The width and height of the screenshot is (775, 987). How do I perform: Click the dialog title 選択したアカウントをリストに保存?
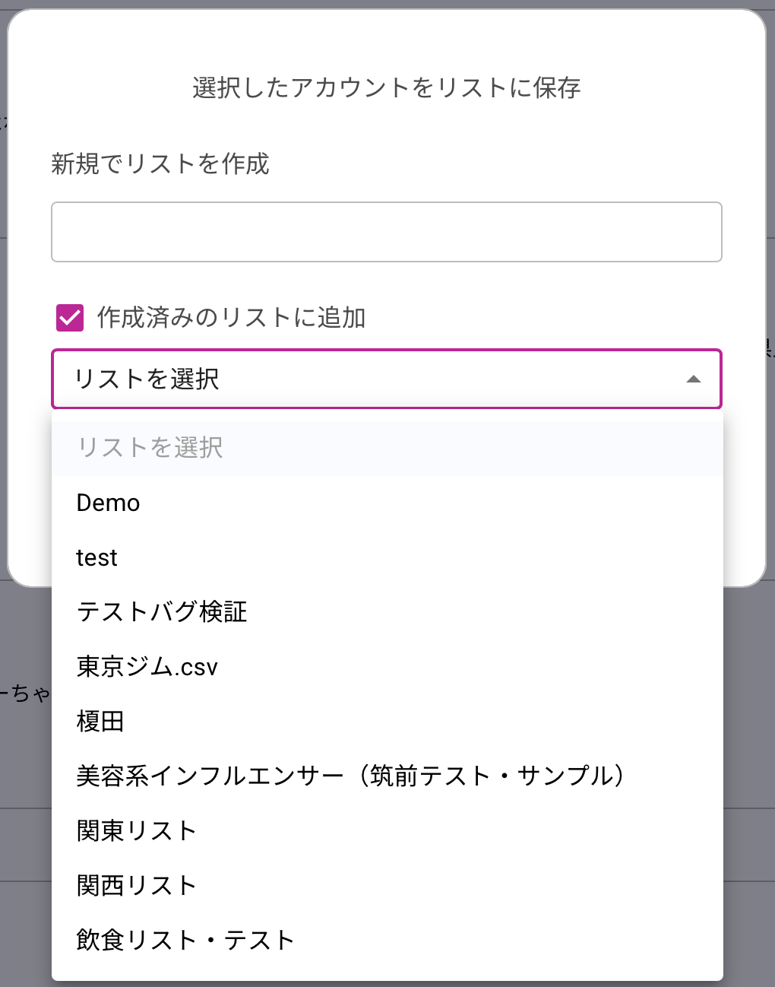386,88
